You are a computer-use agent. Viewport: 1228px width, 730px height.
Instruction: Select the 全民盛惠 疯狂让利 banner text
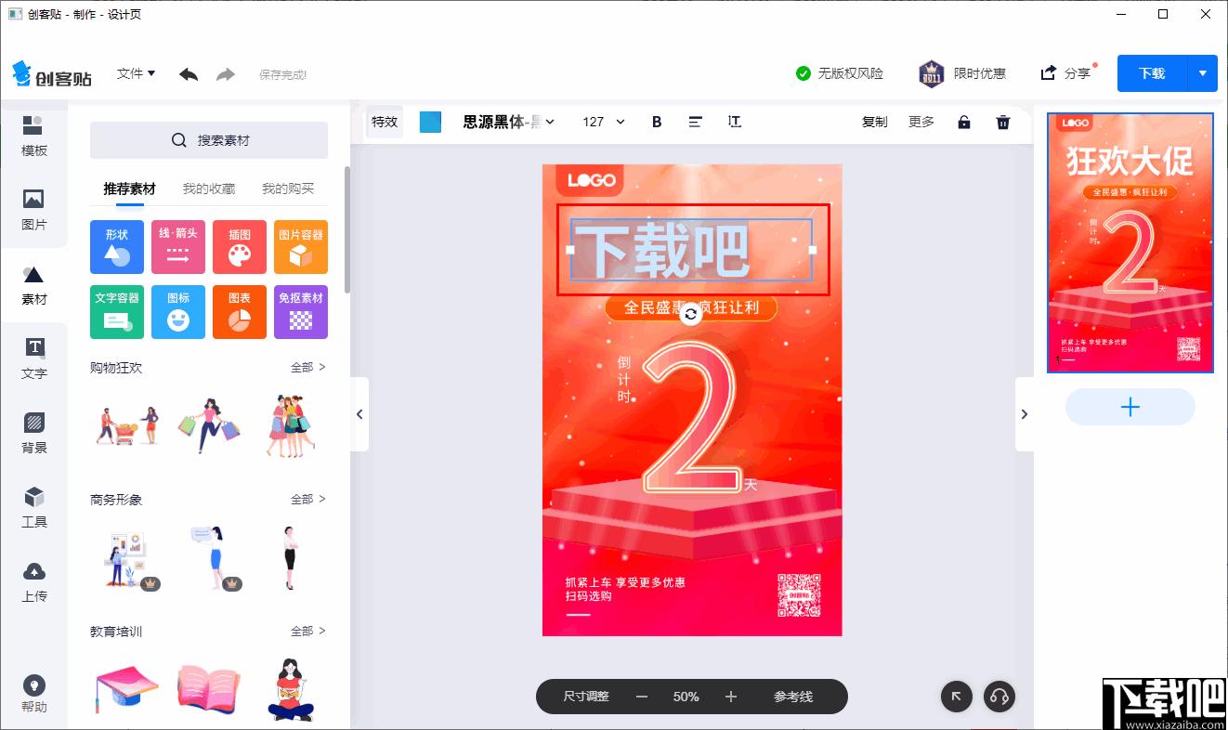click(x=690, y=307)
